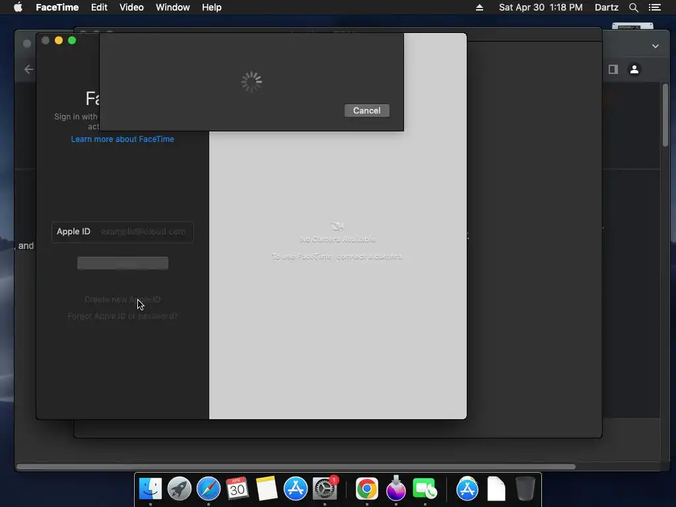Open the Video menu
This screenshot has height=507, width=676.
coord(131,7)
